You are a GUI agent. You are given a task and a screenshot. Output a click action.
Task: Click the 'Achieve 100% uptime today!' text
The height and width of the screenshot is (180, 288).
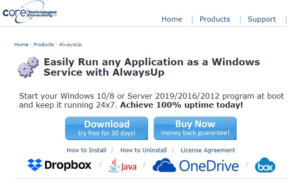tap(181, 105)
